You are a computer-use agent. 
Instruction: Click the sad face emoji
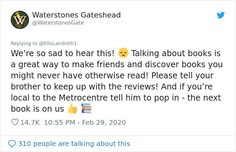(123, 53)
